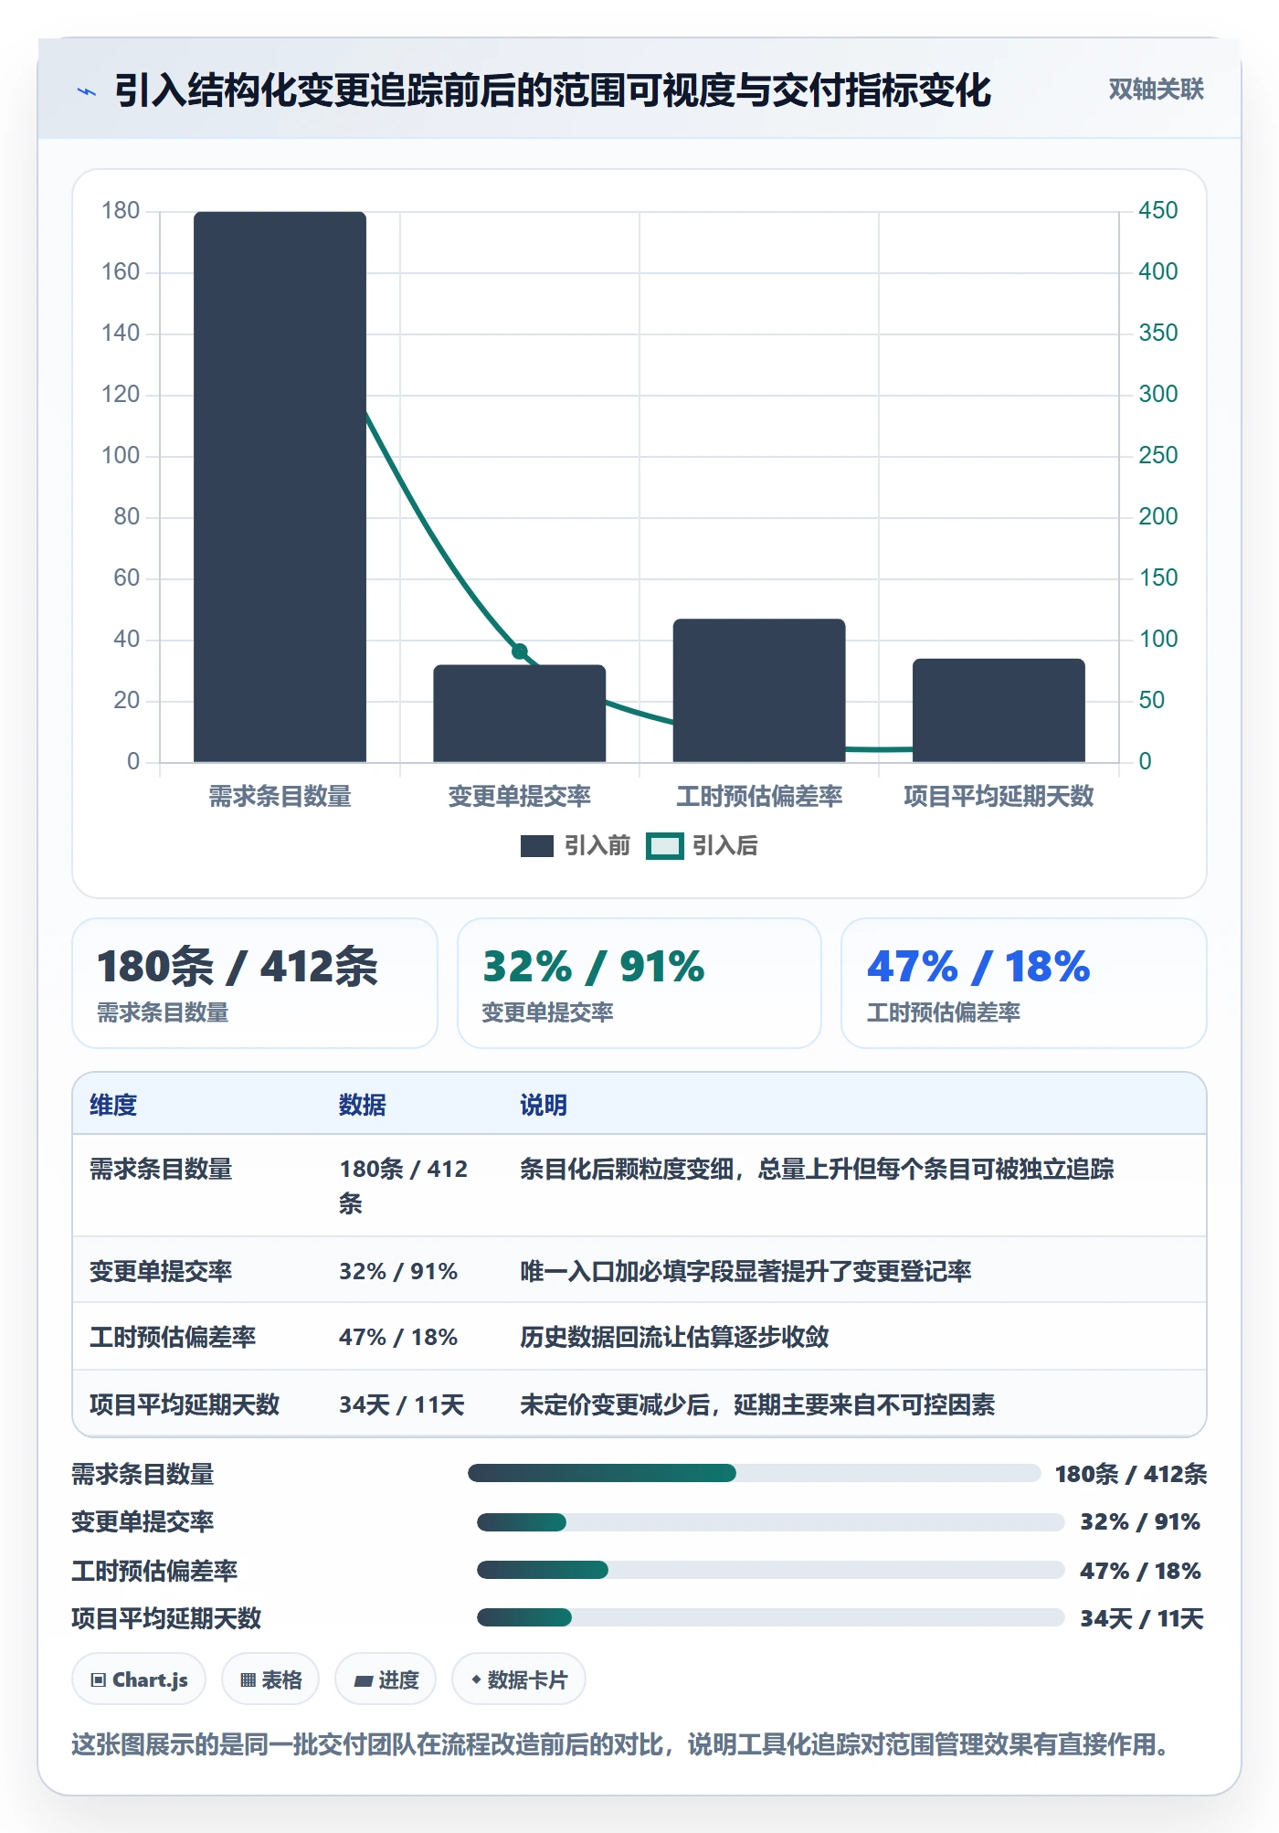Click the Chart.js chip

[139, 1679]
